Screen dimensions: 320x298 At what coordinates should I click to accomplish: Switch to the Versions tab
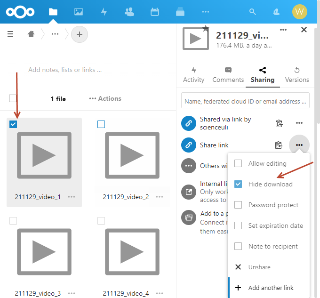[297, 75]
